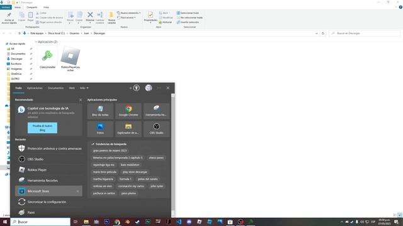Click Este equipo in the address breadcrumb
Screen dimensions: 403x226
pyautogui.click(x=37, y=33)
